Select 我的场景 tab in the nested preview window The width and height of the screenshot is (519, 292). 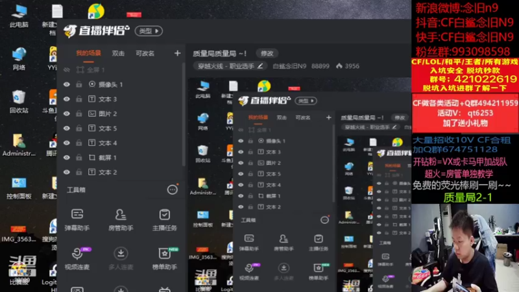pos(258,117)
